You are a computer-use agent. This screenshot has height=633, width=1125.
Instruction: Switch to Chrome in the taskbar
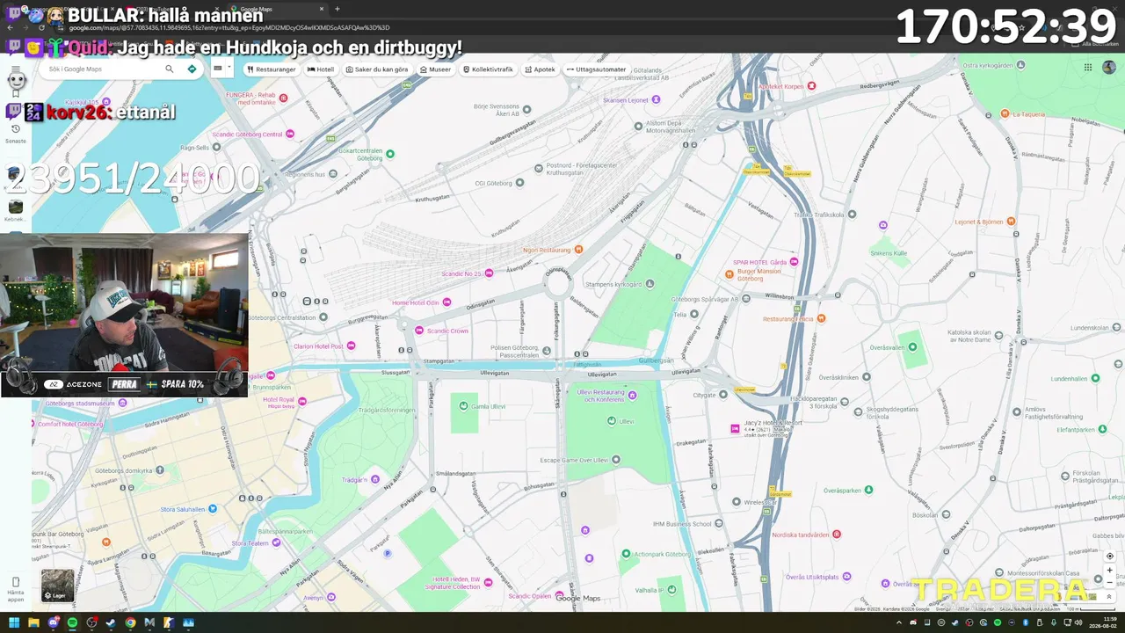coord(130,622)
